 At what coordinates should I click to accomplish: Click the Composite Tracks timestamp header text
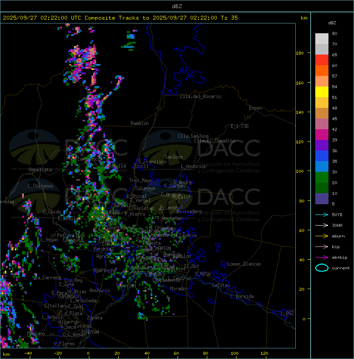click(x=120, y=18)
